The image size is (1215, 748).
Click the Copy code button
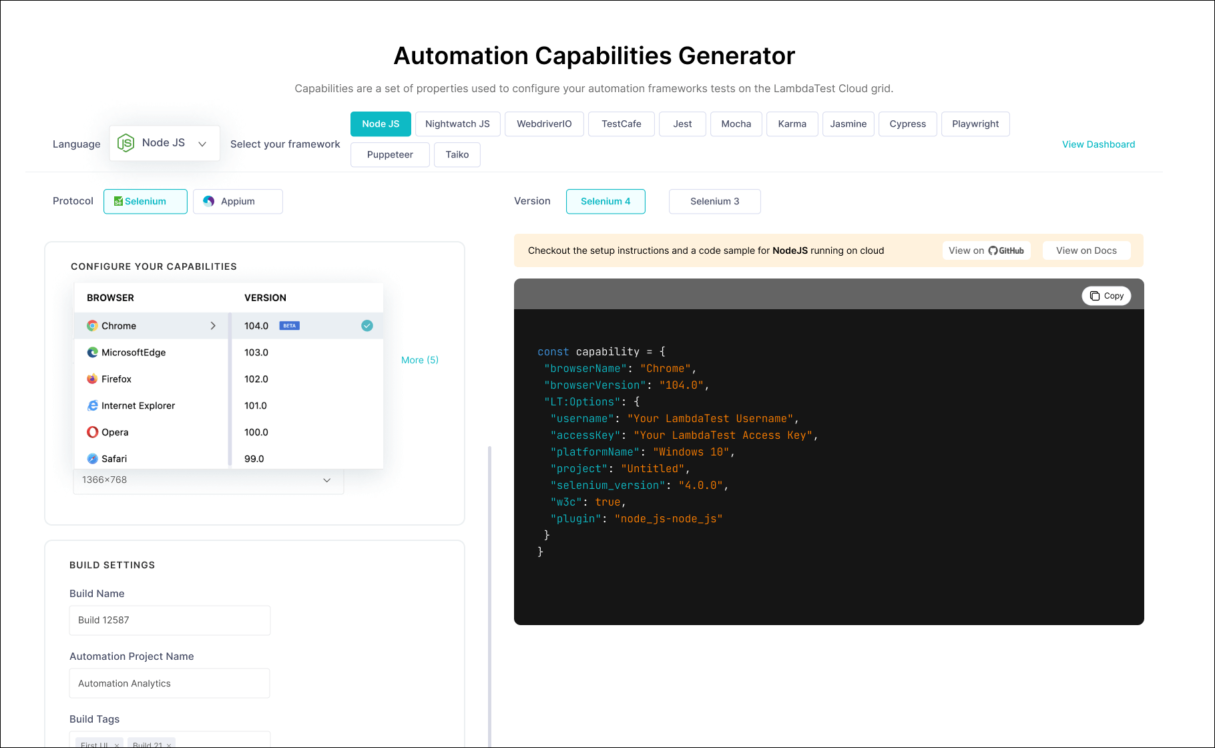[x=1106, y=295]
